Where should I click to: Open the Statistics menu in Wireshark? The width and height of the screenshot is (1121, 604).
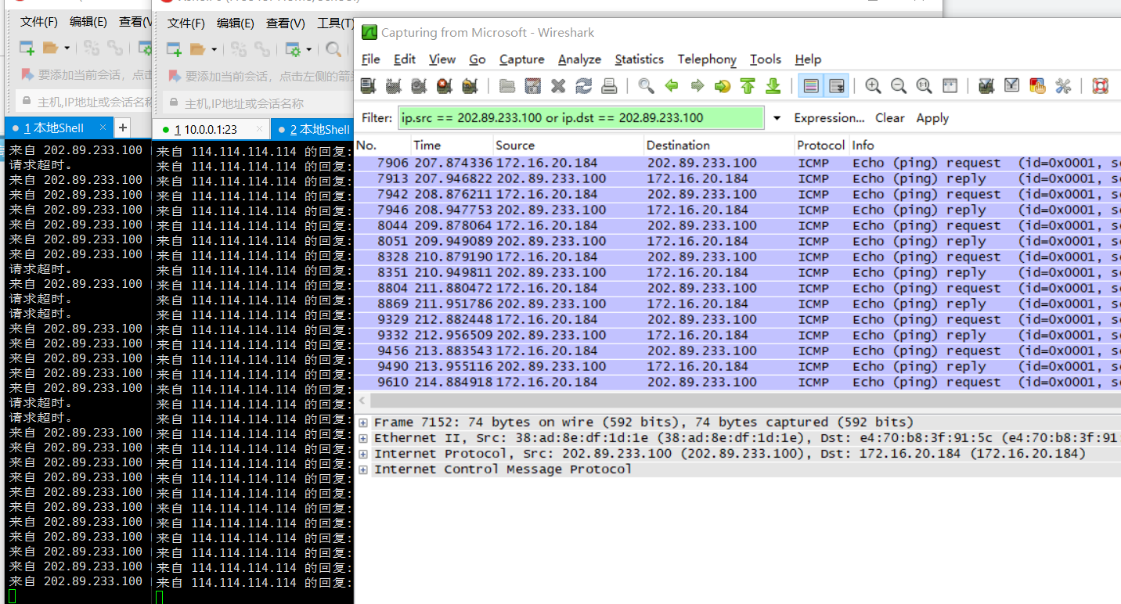pos(639,59)
